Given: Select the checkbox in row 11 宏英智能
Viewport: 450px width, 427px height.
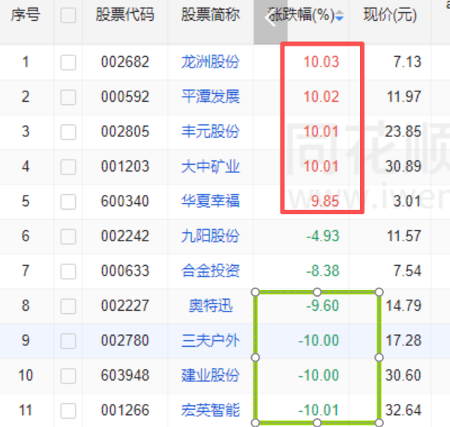Looking at the screenshot, I should 68,411.
